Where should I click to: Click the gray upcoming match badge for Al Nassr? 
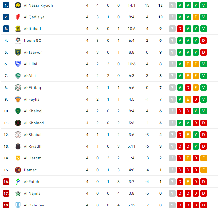coord(172,5)
